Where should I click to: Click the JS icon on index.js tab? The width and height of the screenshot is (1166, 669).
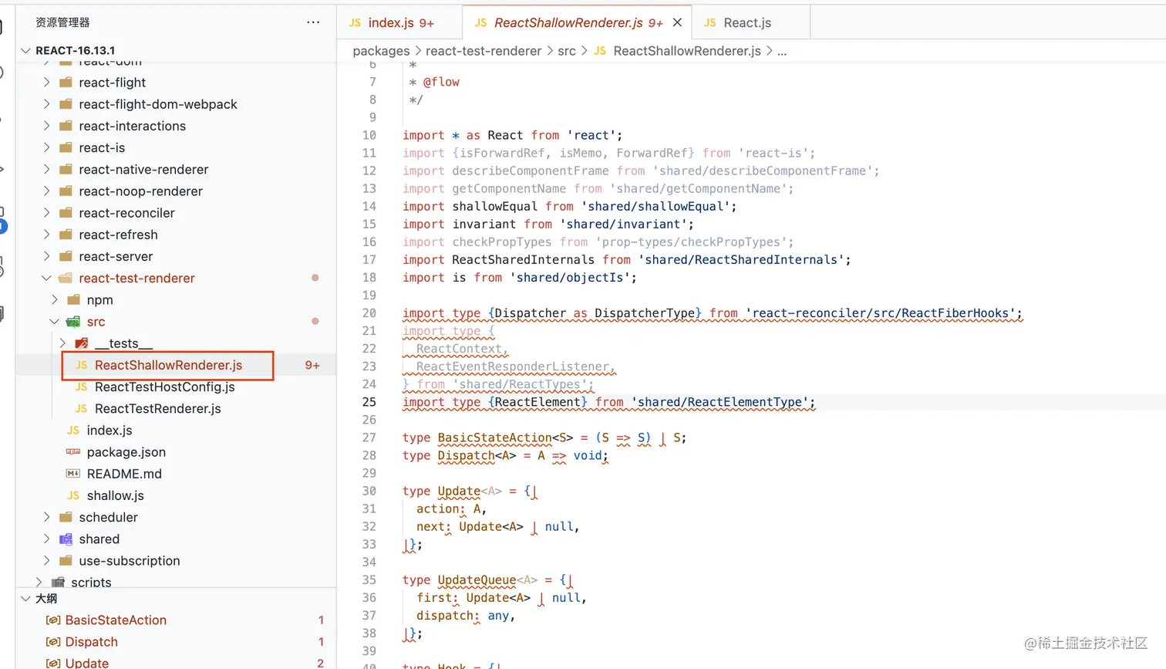[x=355, y=22]
